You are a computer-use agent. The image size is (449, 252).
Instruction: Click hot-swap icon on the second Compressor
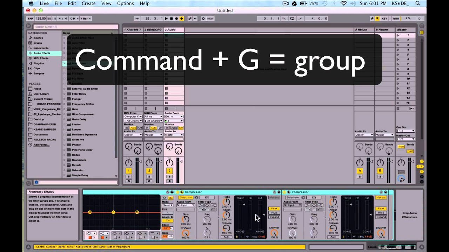tap(381, 192)
